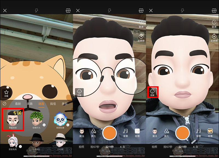Viewport: 219px width, 158px height.
Task: Select the 專屬萌面 avatar sticker
Action: (x=13, y=119)
